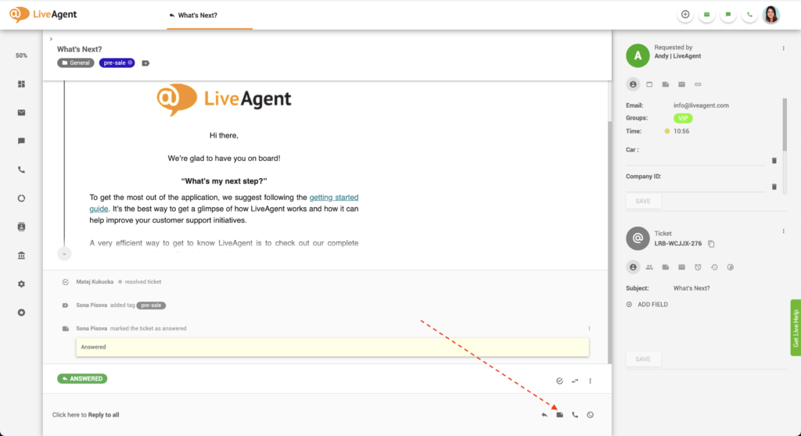
Task: Click the note icon in reply bar
Action: [559, 415]
